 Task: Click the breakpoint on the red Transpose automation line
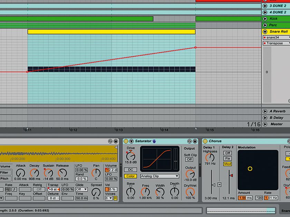195,48
